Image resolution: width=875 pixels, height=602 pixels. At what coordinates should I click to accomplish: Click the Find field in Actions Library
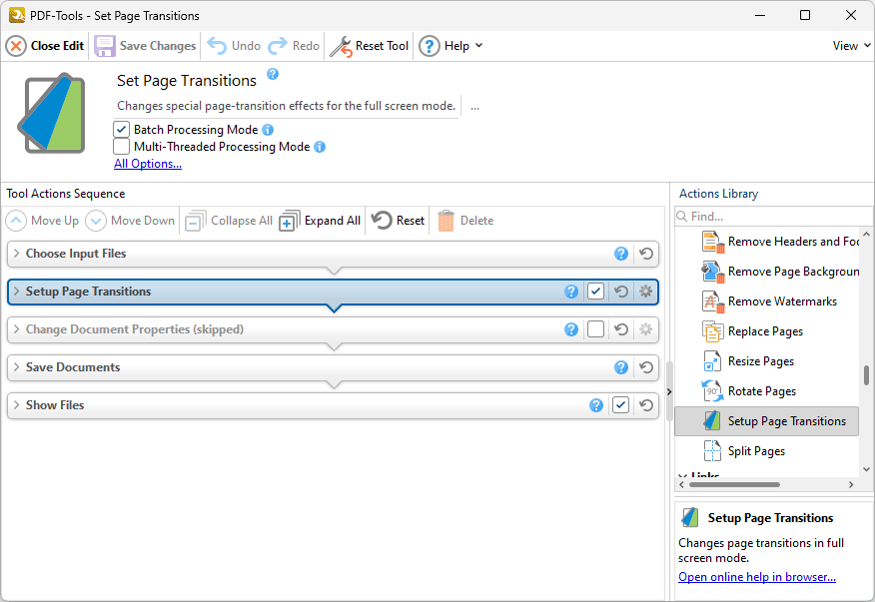(773, 217)
